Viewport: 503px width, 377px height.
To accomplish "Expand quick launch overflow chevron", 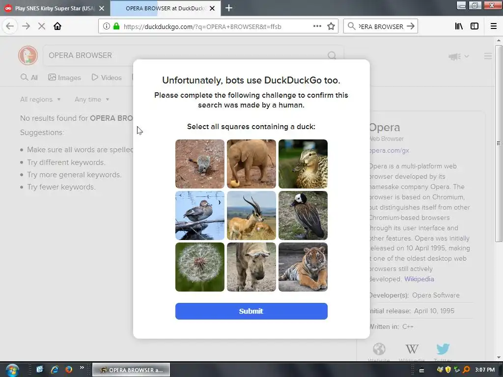I will [x=82, y=368].
